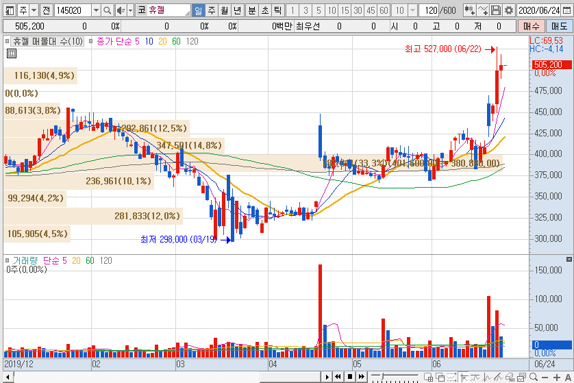
Task: Click the zoom magnifier icon at bottom
Action: 534,377
